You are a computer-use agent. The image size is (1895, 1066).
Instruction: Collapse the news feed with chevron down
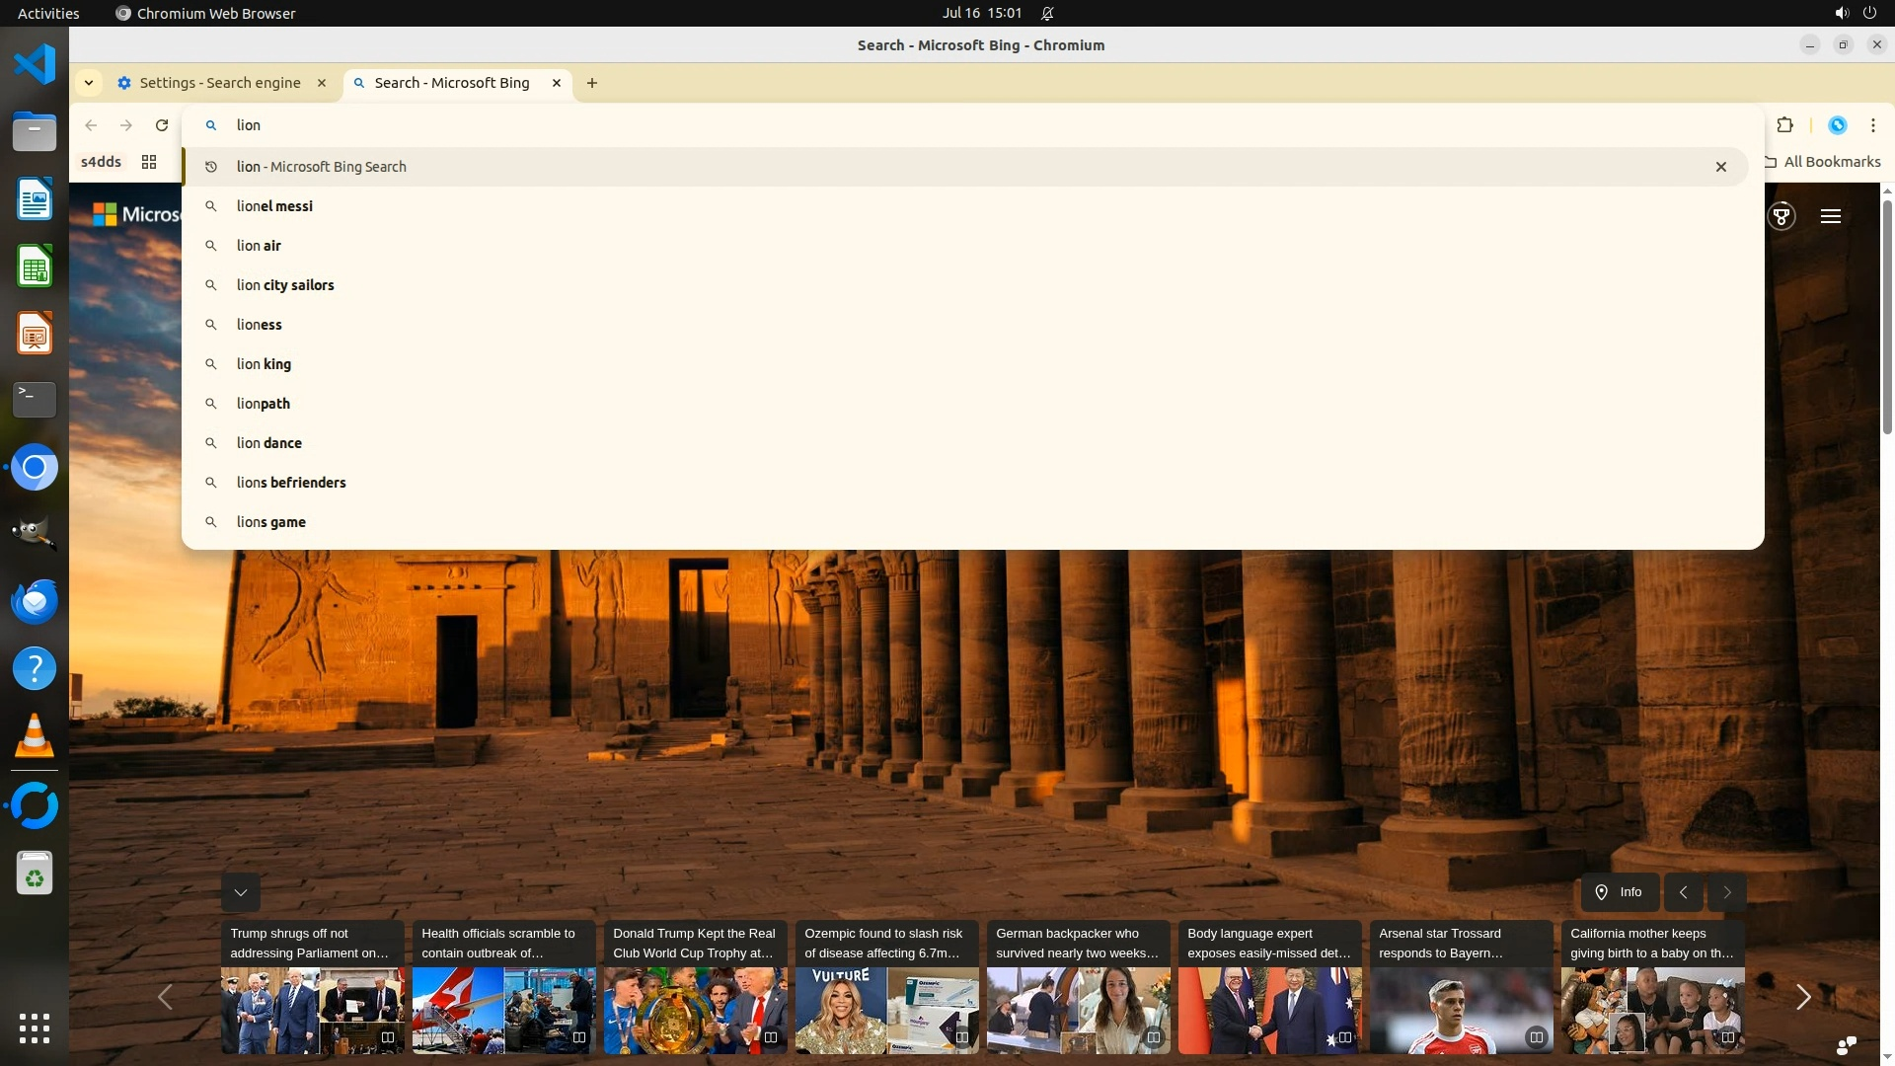(240, 892)
